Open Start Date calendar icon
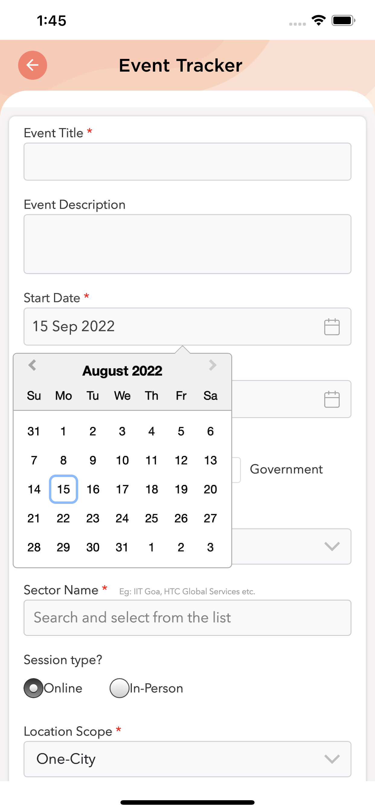Viewport: 375px width, 812px height. 332,327
